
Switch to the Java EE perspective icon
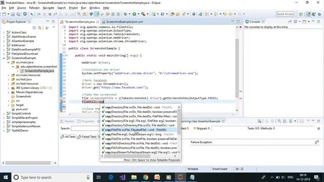pyautogui.click(x=308, y=14)
